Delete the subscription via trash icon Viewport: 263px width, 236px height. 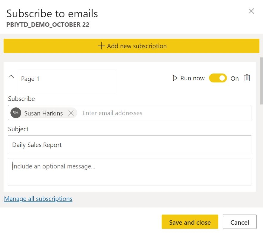coord(247,78)
